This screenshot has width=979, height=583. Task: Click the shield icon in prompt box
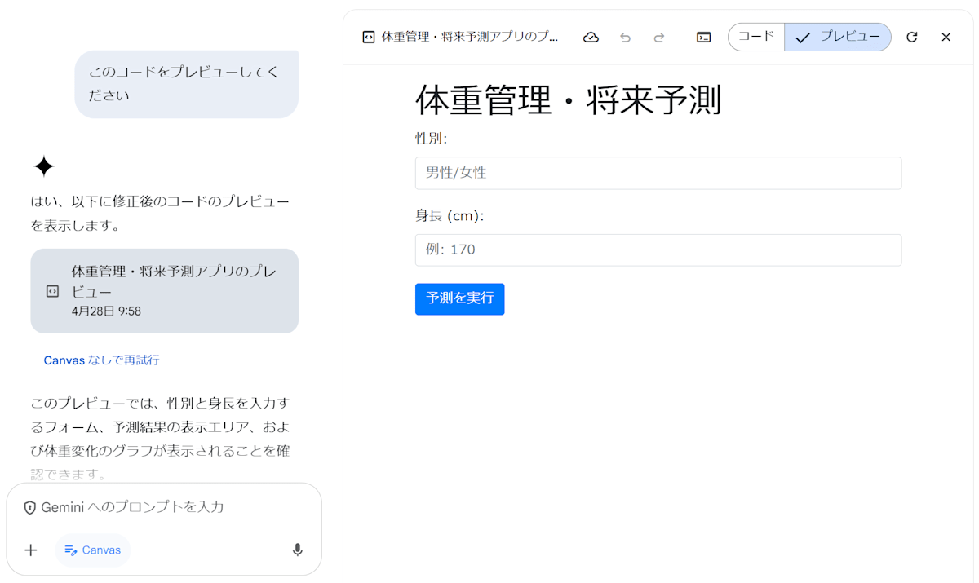point(29,507)
